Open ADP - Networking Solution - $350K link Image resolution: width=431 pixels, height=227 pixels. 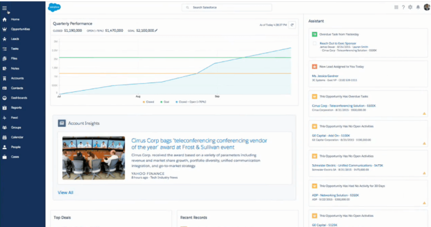[x=336, y=196]
